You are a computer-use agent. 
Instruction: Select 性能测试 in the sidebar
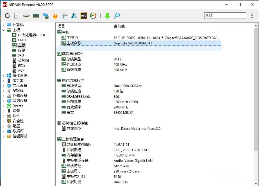click(20, 136)
